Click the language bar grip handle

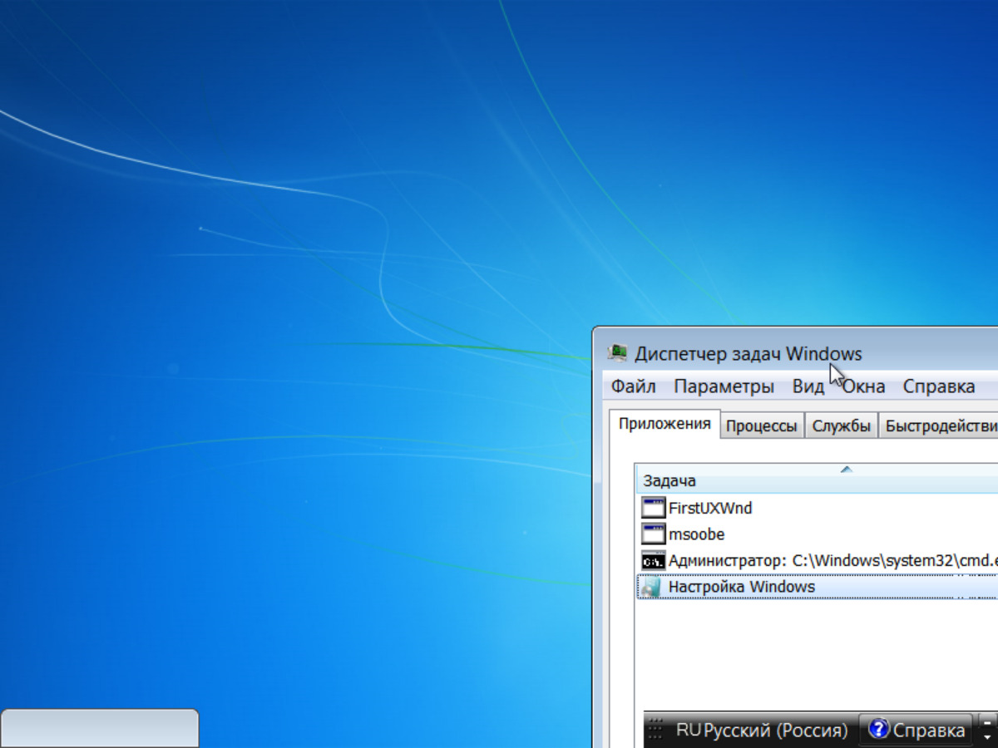coord(656,731)
